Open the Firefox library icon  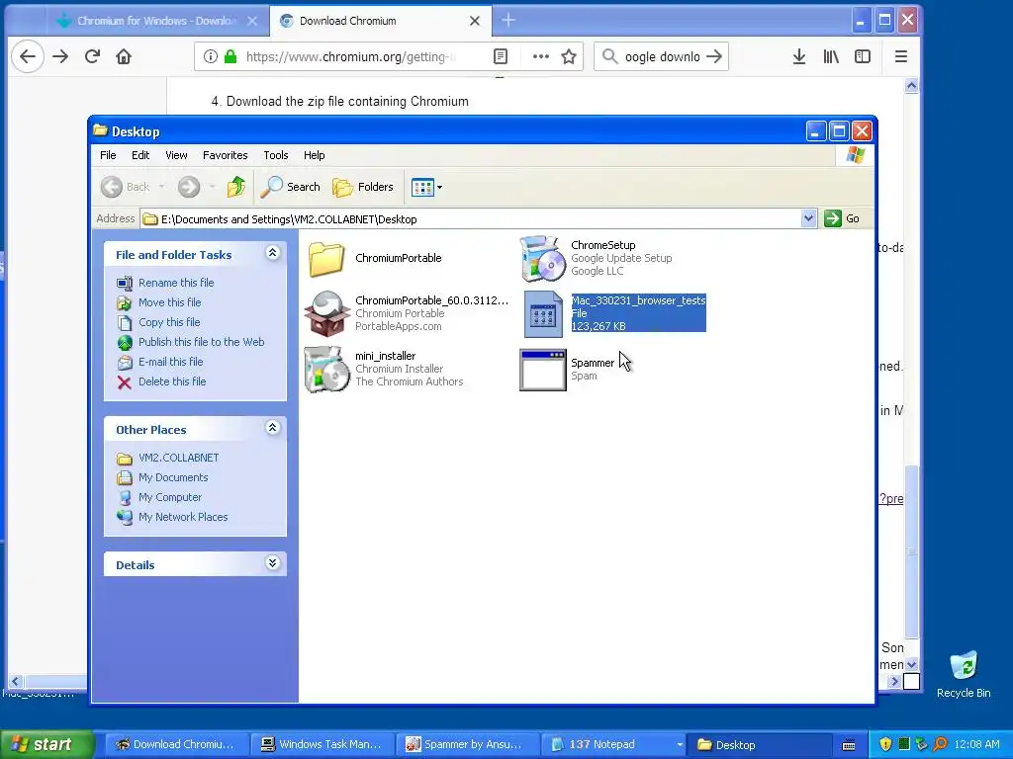831,56
